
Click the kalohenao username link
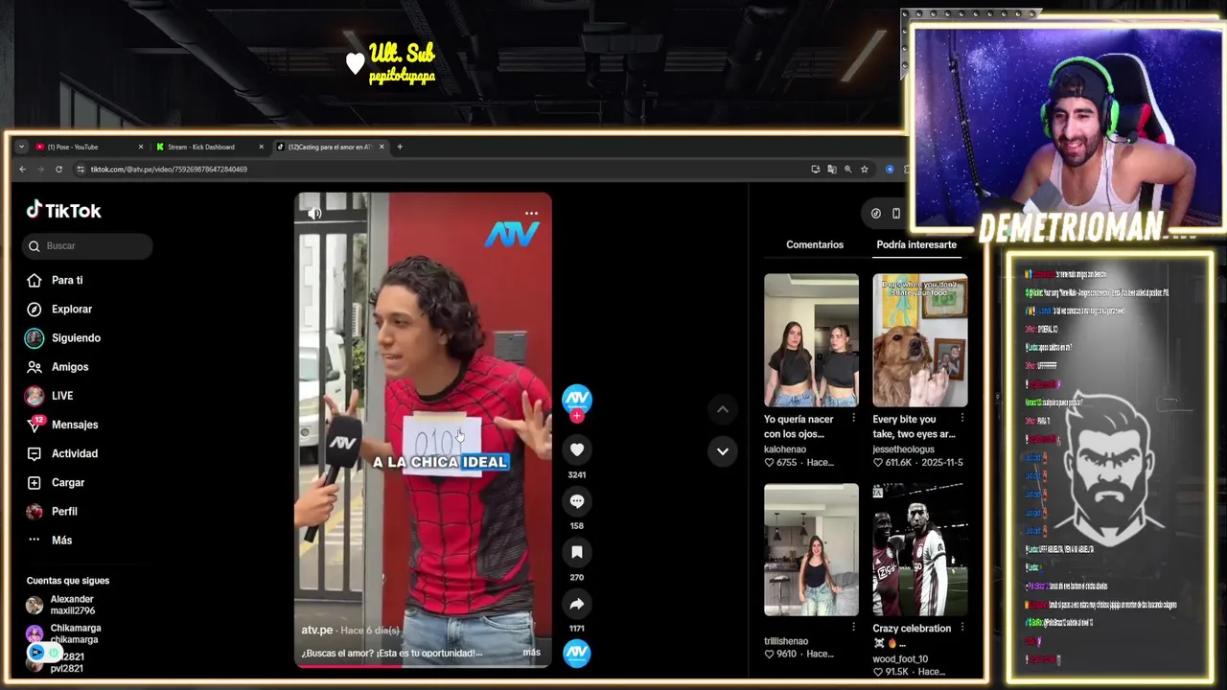pos(785,449)
